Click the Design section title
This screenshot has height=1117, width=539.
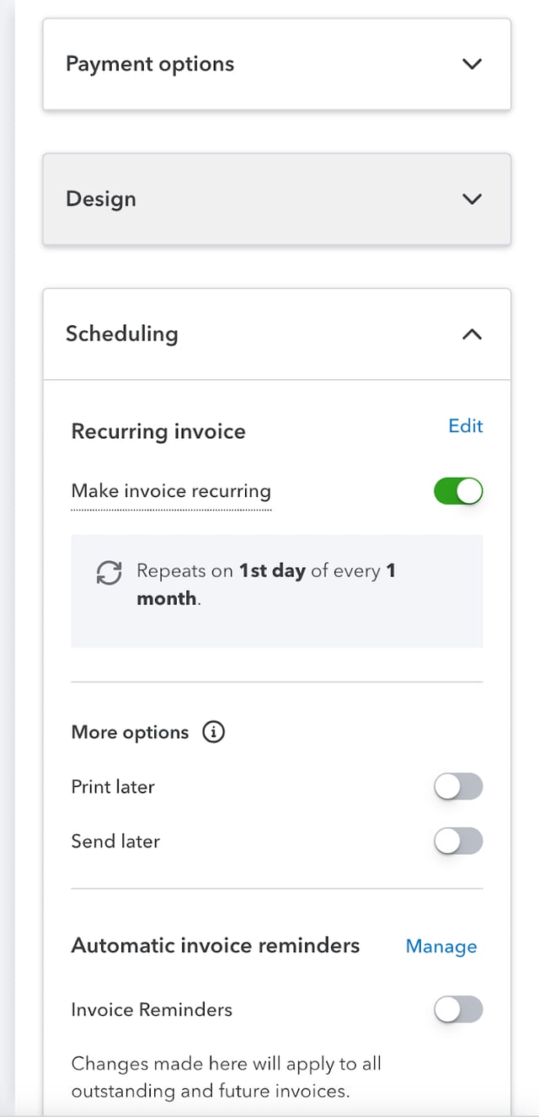point(101,199)
